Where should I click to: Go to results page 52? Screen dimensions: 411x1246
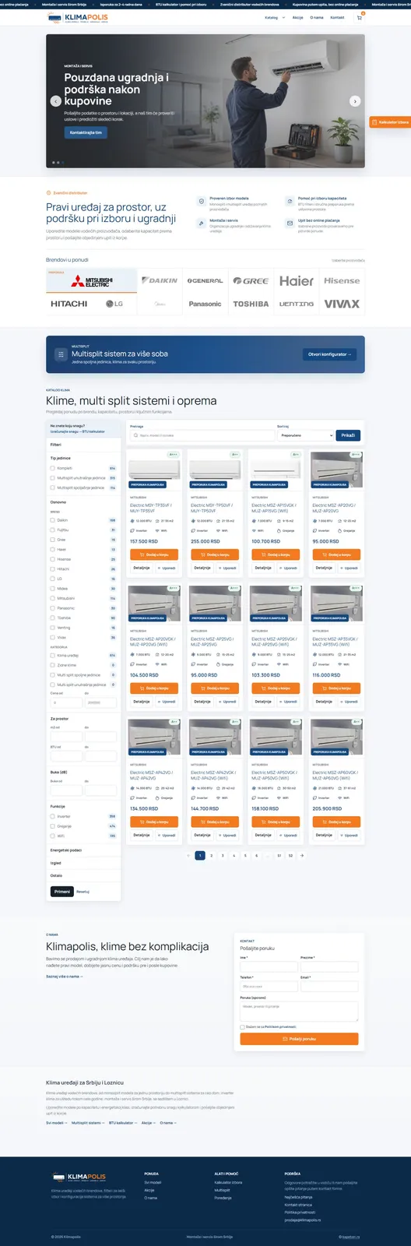click(290, 855)
